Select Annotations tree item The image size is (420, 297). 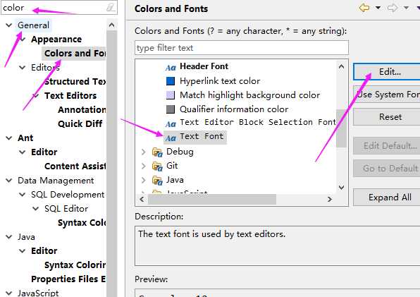click(82, 109)
